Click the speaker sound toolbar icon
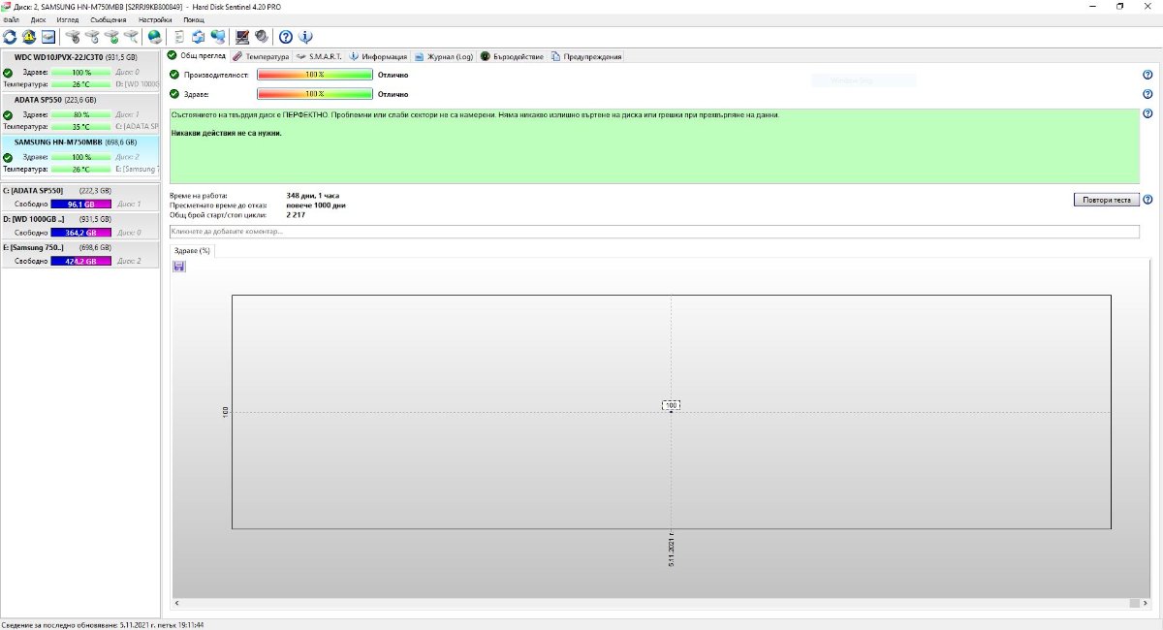 262,37
